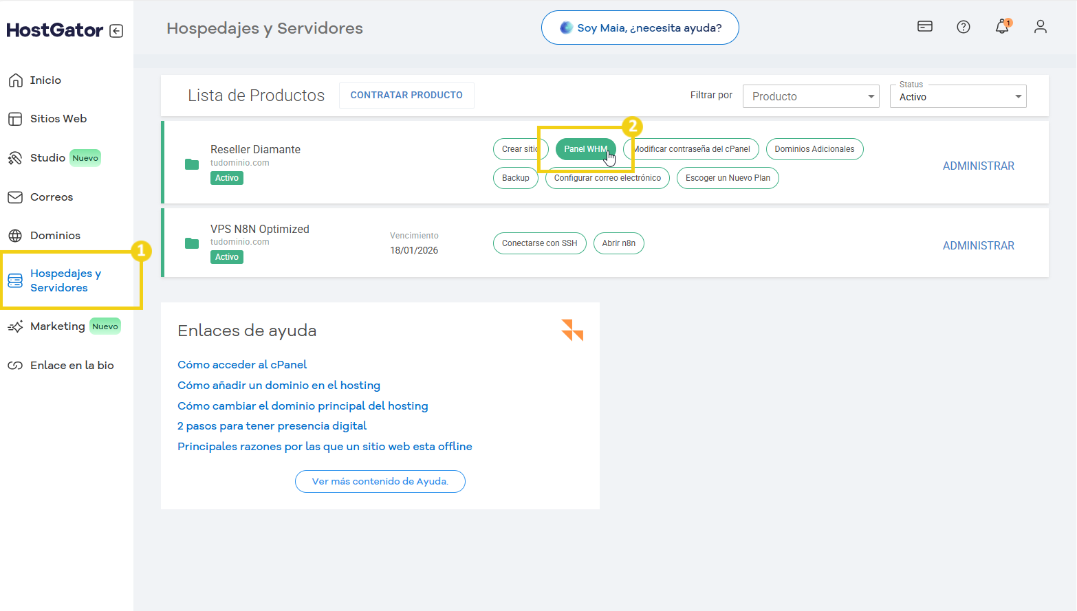Click Conectarse con SSH button
Screen dimensions: 1077x611
pyautogui.click(x=540, y=243)
